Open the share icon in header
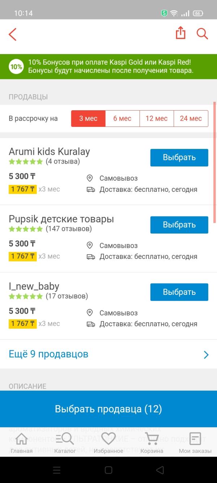The width and height of the screenshot is (217, 483). point(180,33)
